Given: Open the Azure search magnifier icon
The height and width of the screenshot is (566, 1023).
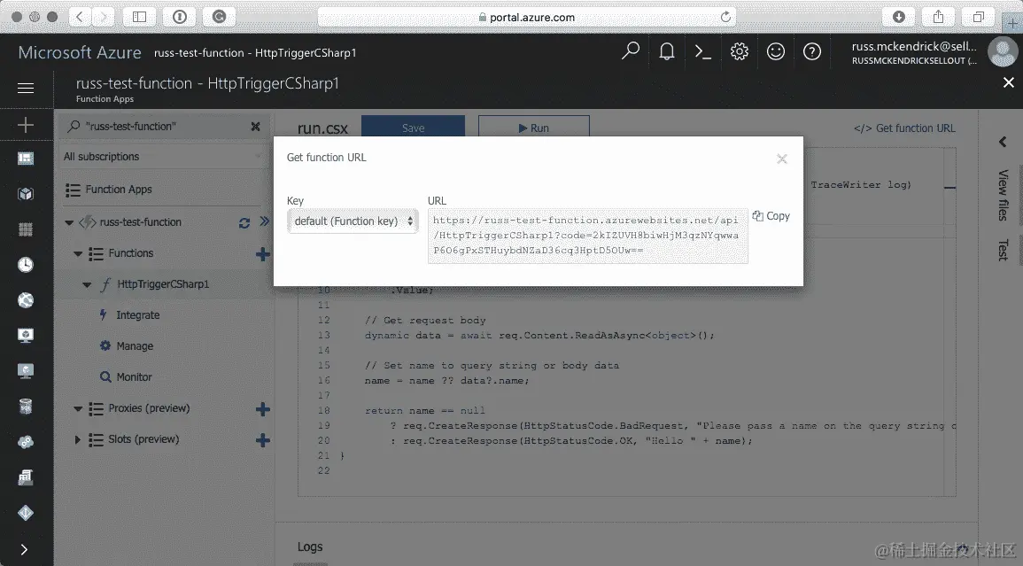Looking at the screenshot, I should click(x=631, y=50).
